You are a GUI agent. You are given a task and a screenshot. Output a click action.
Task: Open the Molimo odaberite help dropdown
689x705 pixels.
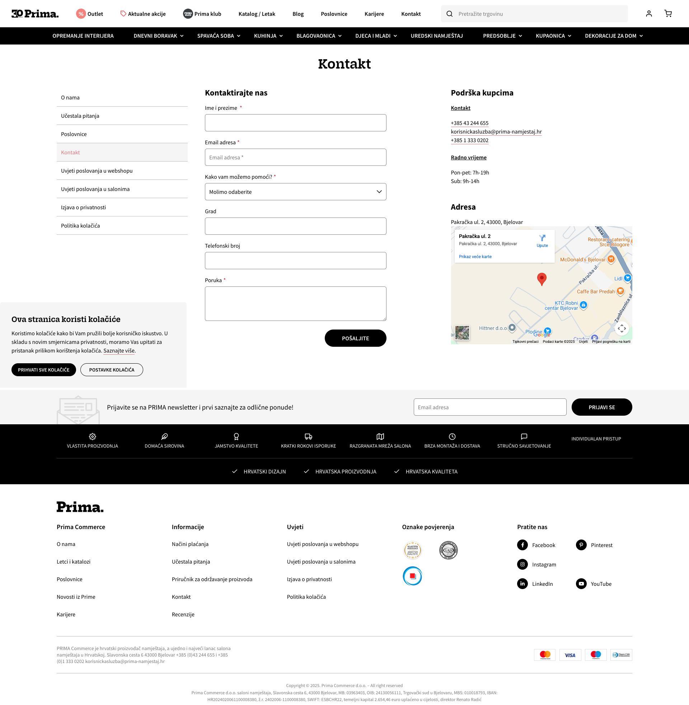pos(295,192)
